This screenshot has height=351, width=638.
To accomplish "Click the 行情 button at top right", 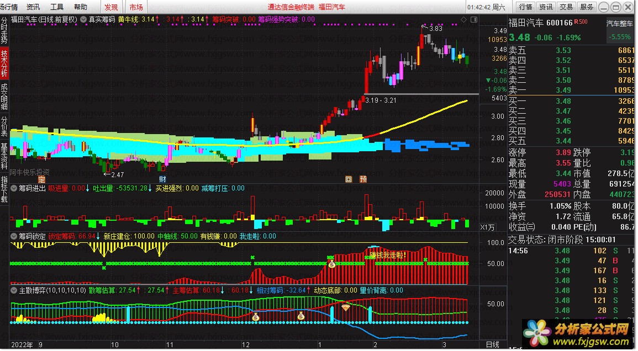I will (525, 7).
